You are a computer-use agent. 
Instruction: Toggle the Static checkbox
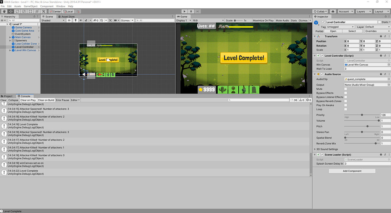[380, 22]
